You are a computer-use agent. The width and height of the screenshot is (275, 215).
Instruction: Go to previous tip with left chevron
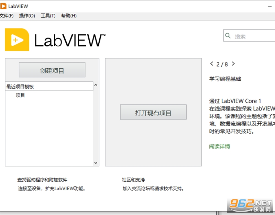tap(212, 64)
